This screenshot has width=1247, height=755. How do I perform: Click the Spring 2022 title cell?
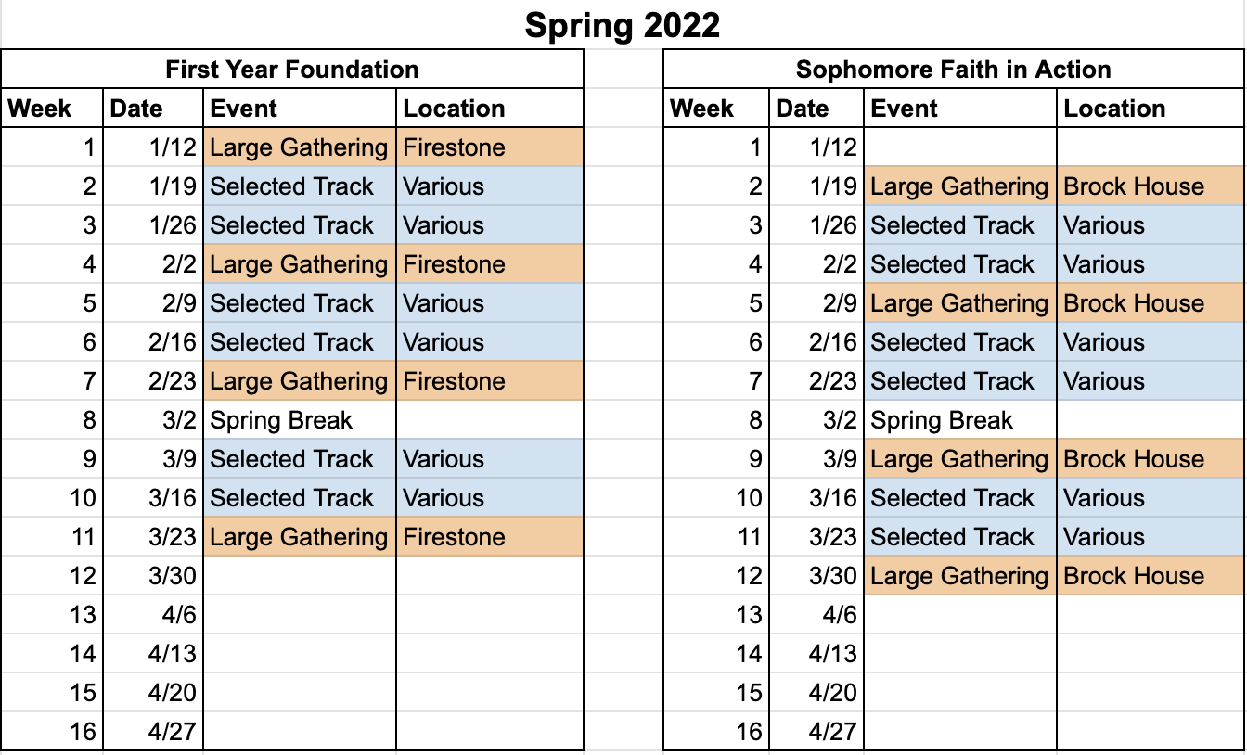[622, 25]
